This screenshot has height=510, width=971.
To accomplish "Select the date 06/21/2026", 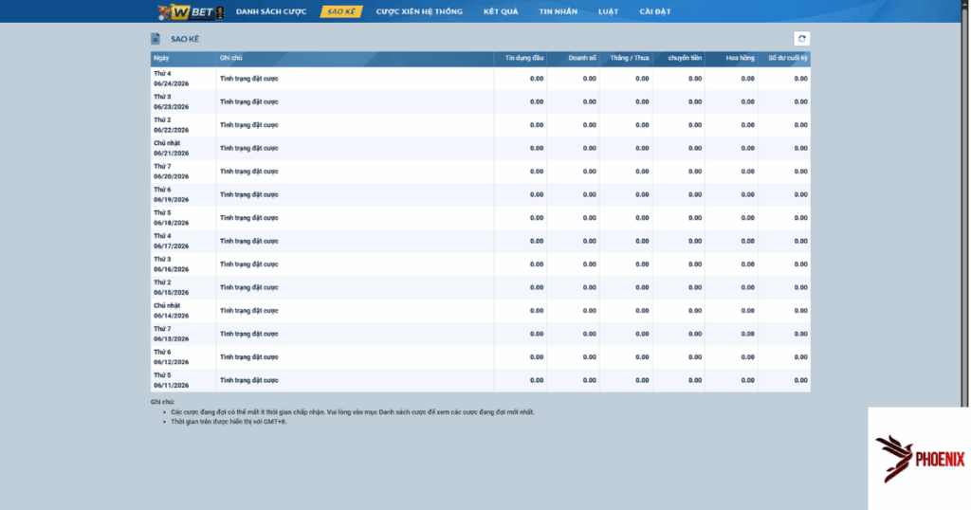I will (172, 154).
